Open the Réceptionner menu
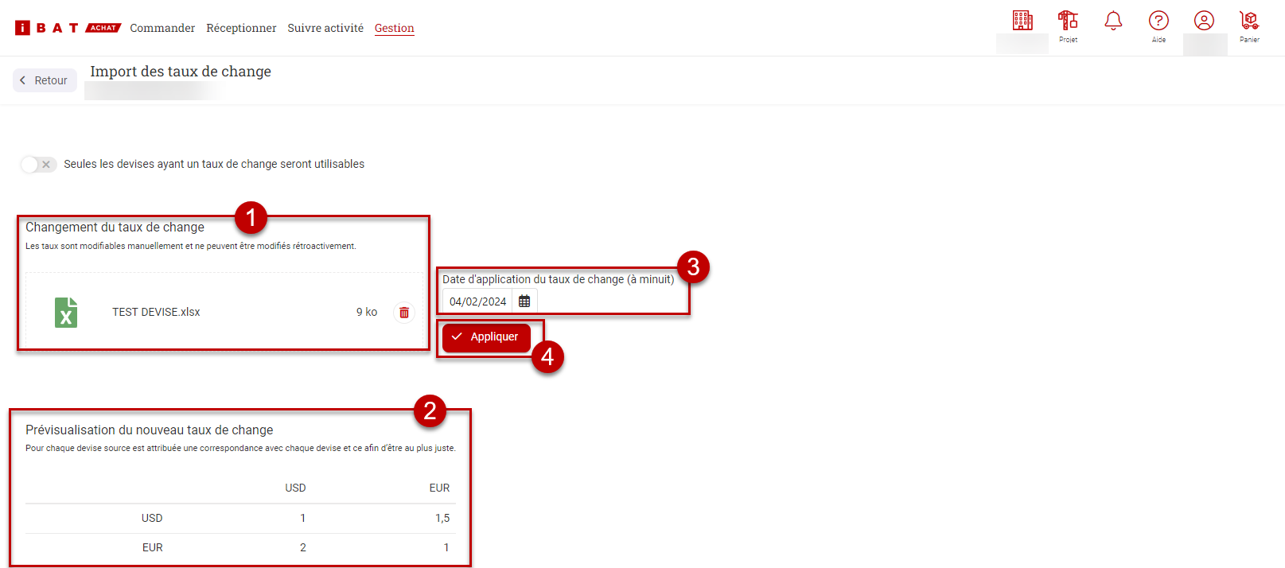The image size is (1285, 568). (241, 28)
